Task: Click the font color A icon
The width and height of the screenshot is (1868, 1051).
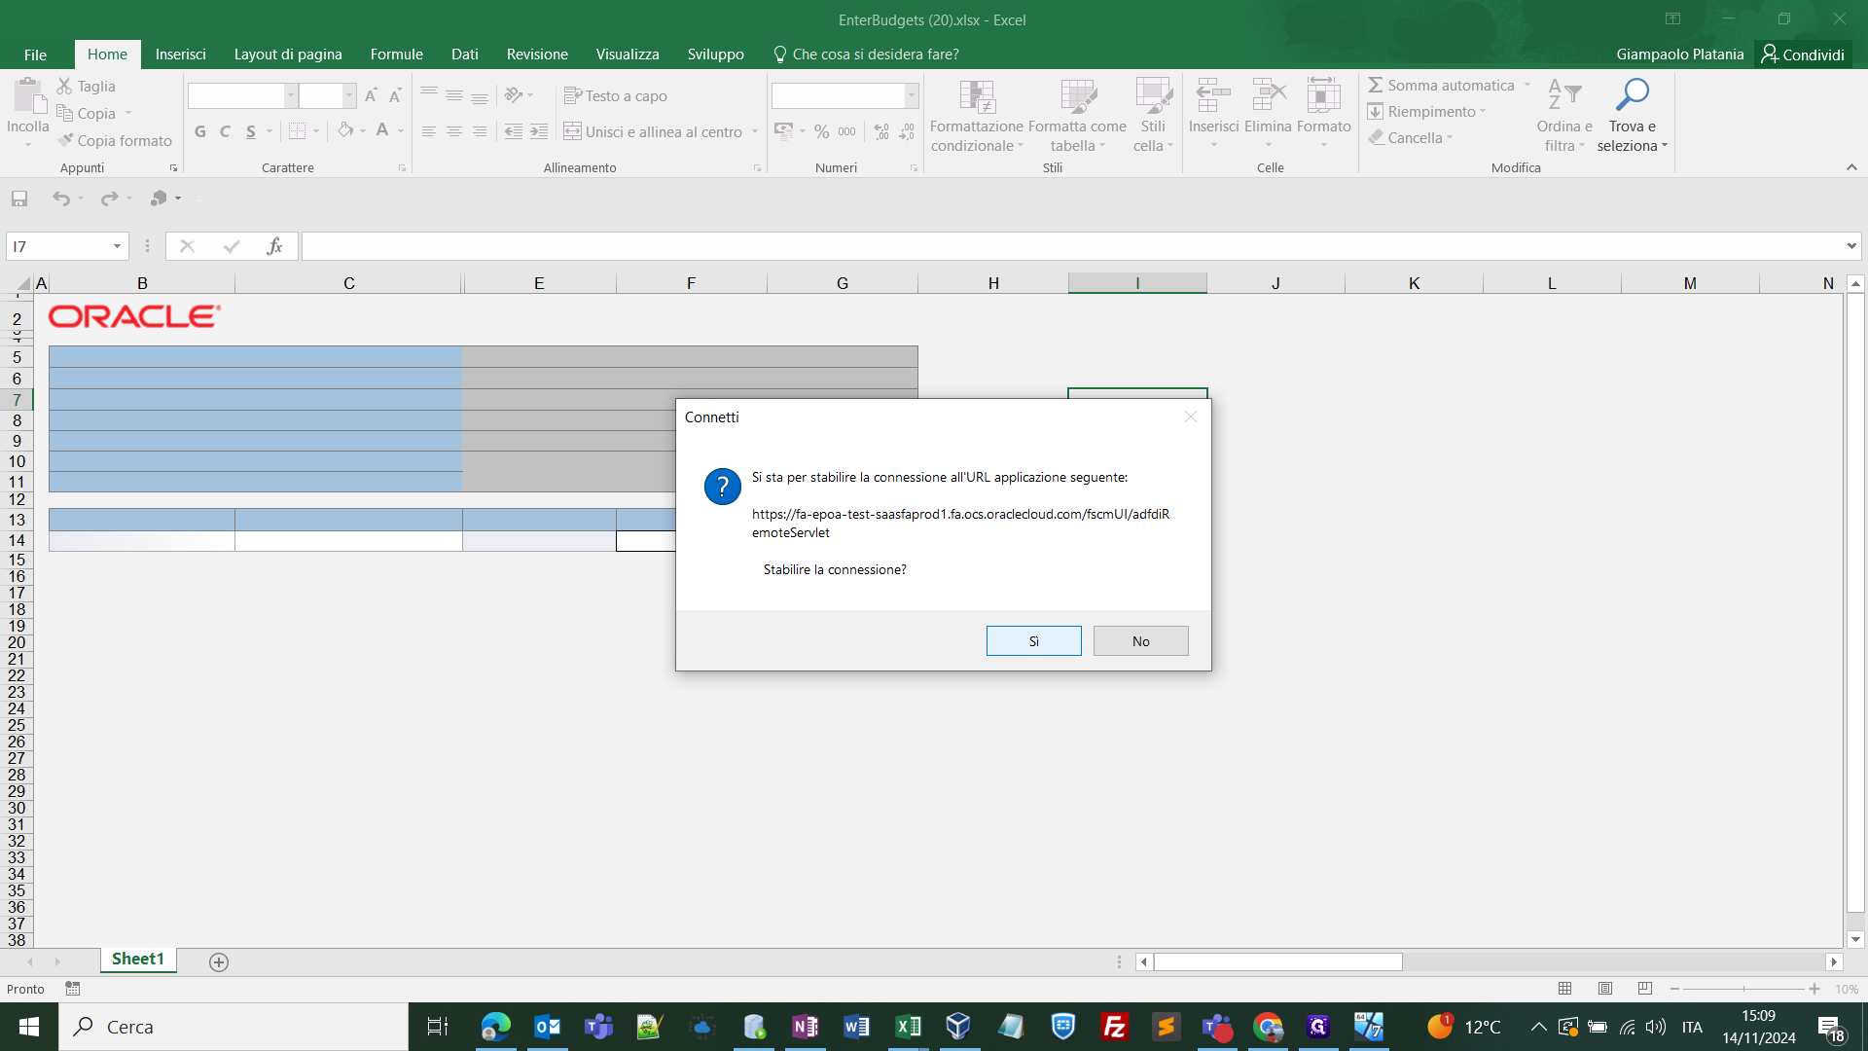Action: [x=382, y=130]
